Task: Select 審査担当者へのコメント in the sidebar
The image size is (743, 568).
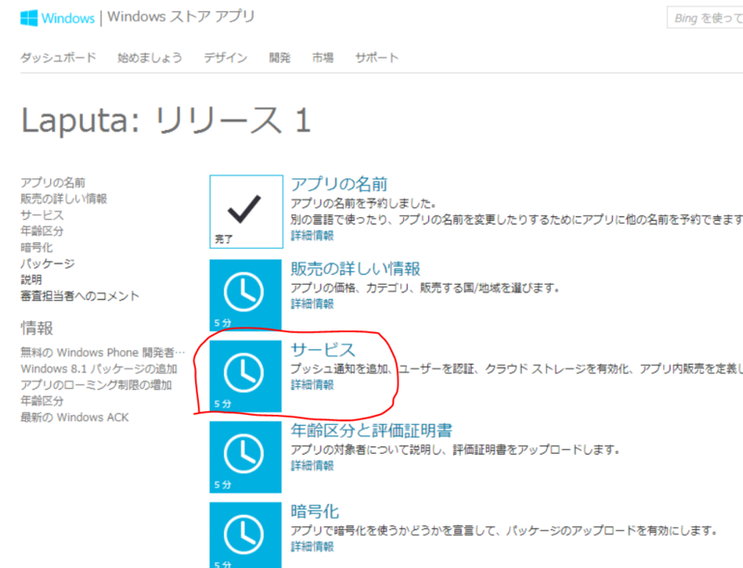Action: coord(80,296)
